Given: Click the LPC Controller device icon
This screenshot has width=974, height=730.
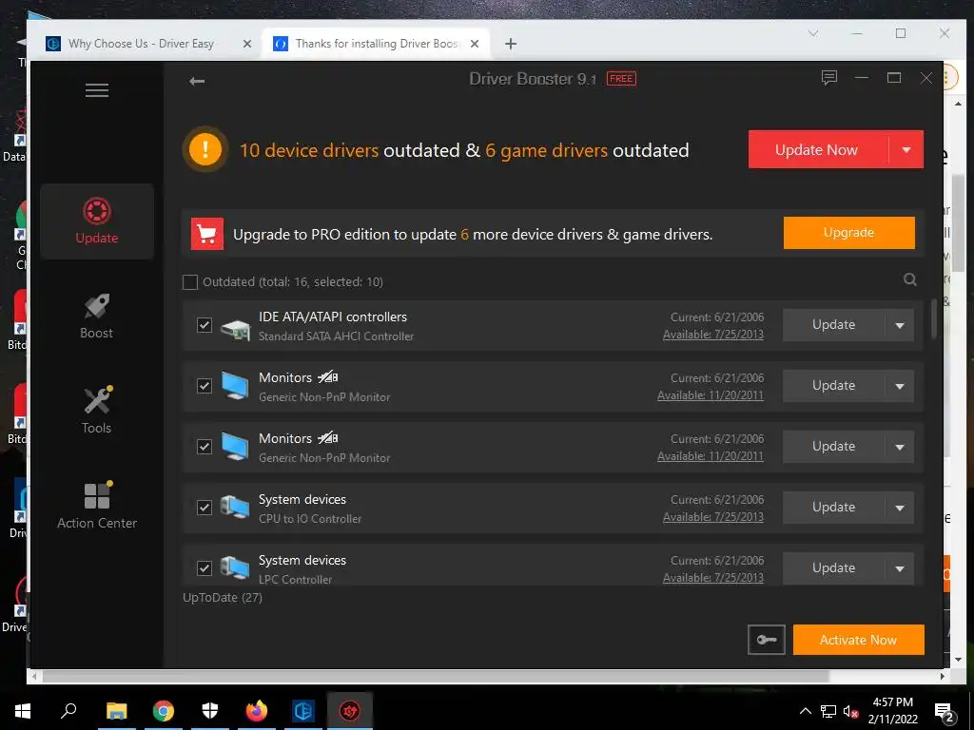Looking at the screenshot, I should click(x=235, y=567).
